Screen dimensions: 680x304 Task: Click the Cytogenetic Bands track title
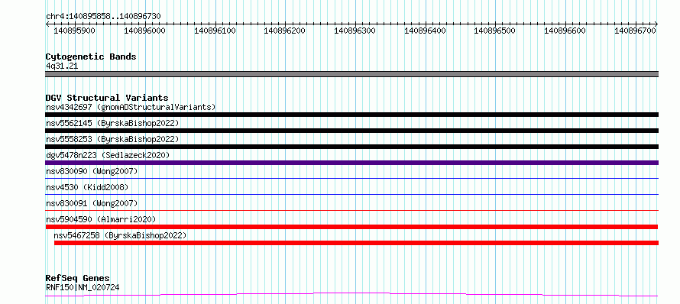coord(91,57)
